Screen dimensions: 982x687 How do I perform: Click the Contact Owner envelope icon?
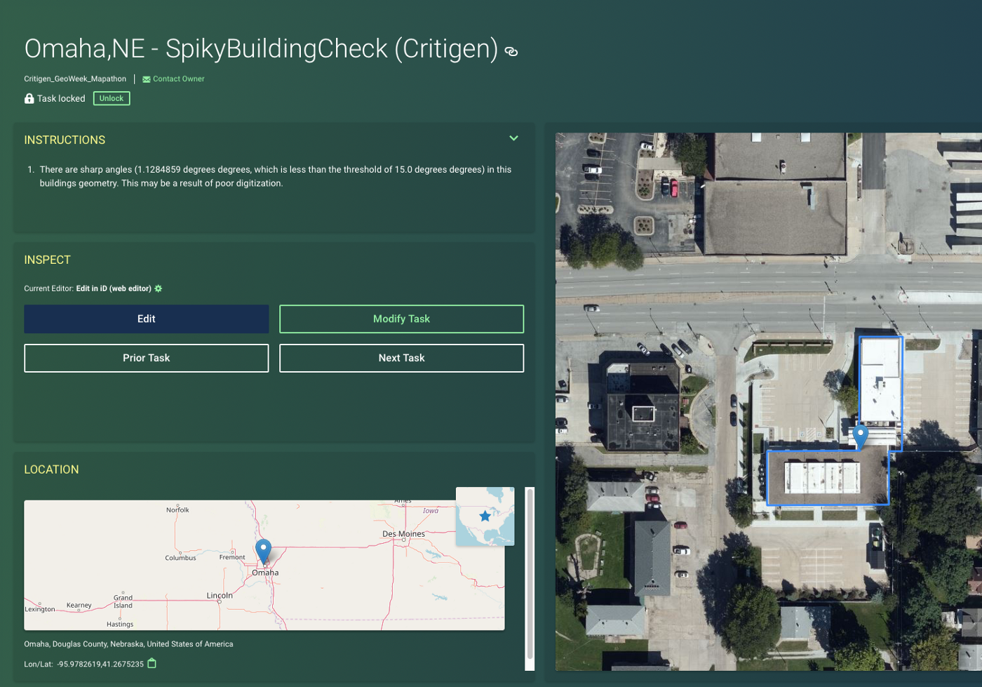[147, 79]
